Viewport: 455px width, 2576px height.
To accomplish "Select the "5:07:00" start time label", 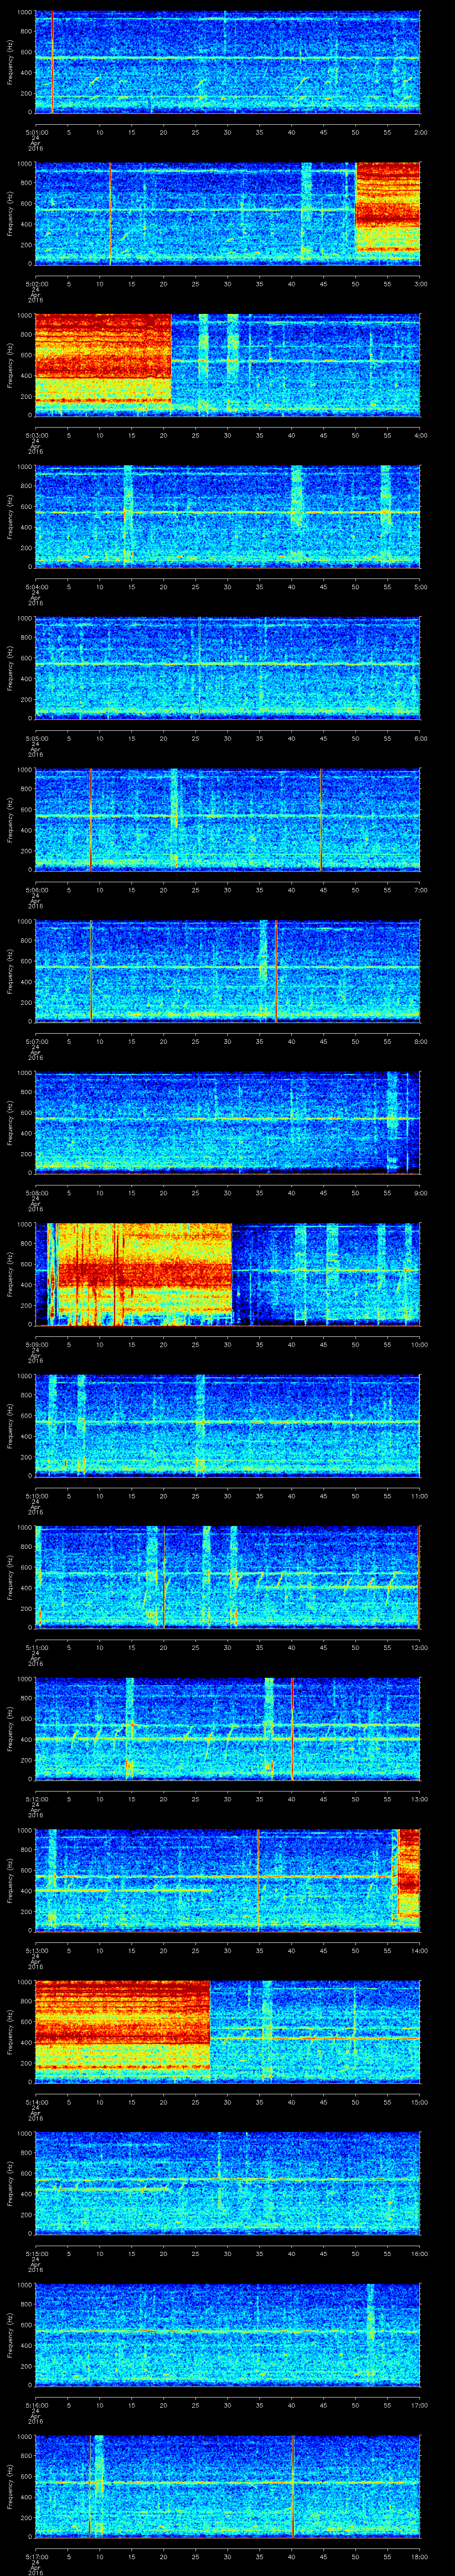I will (36, 1041).
